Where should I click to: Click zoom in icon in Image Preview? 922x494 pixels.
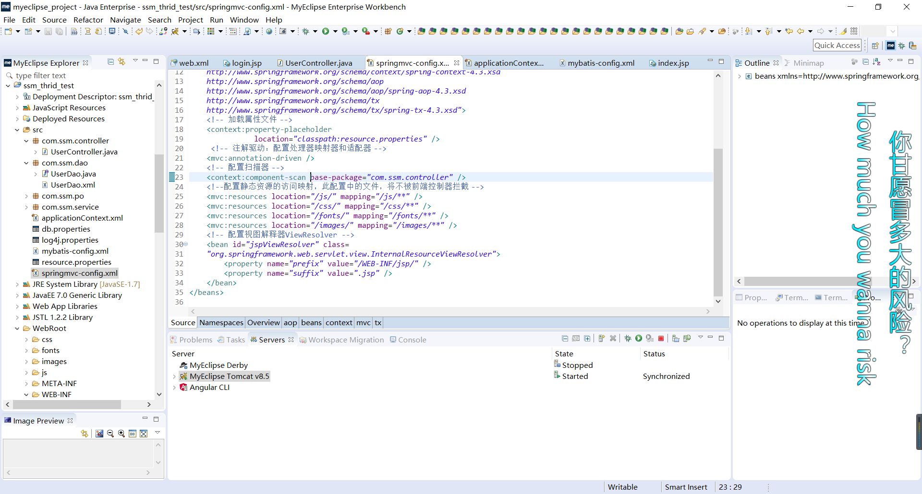(x=121, y=434)
